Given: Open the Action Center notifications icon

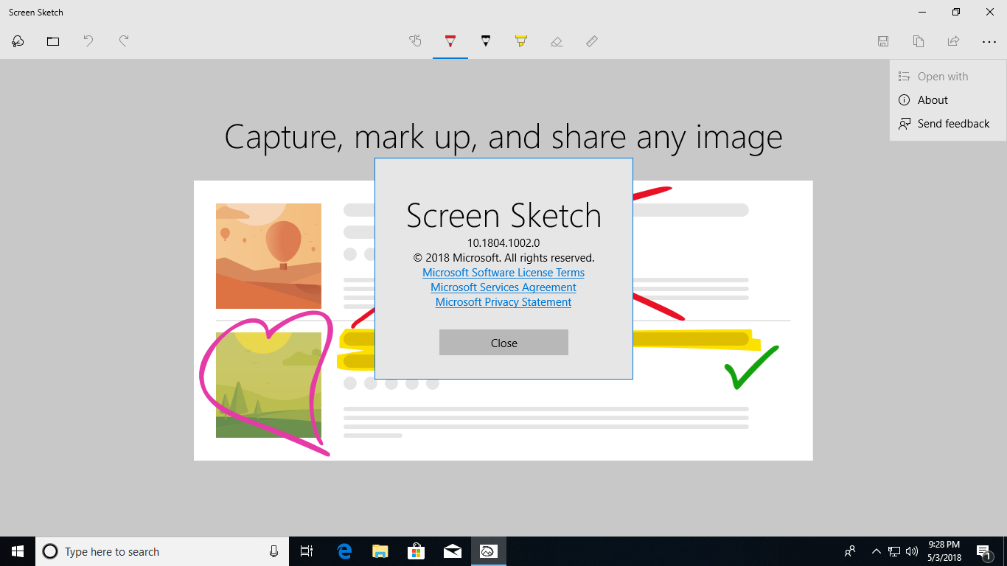Looking at the screenshot, I should click(x=983, y=551).
